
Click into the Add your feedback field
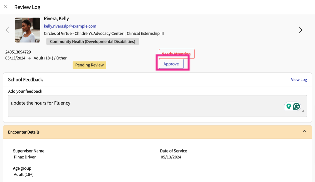pyautogui.click(x=143, y=106)
